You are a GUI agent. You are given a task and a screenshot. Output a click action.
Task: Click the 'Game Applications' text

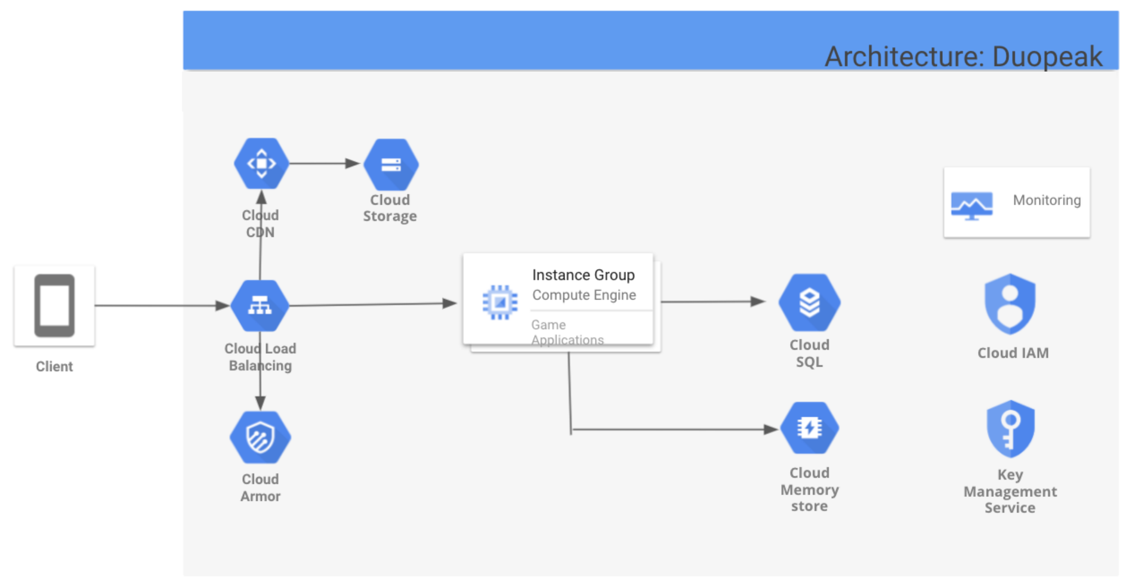click(567, 332)
